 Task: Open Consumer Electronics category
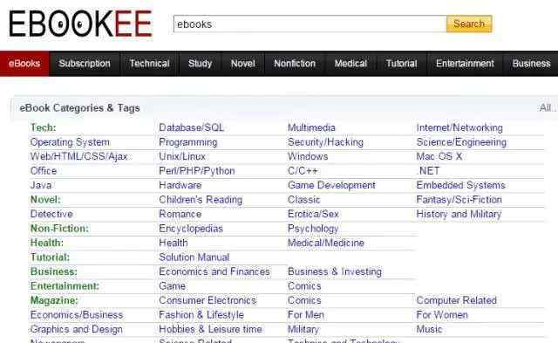click(x=208, y=300)
